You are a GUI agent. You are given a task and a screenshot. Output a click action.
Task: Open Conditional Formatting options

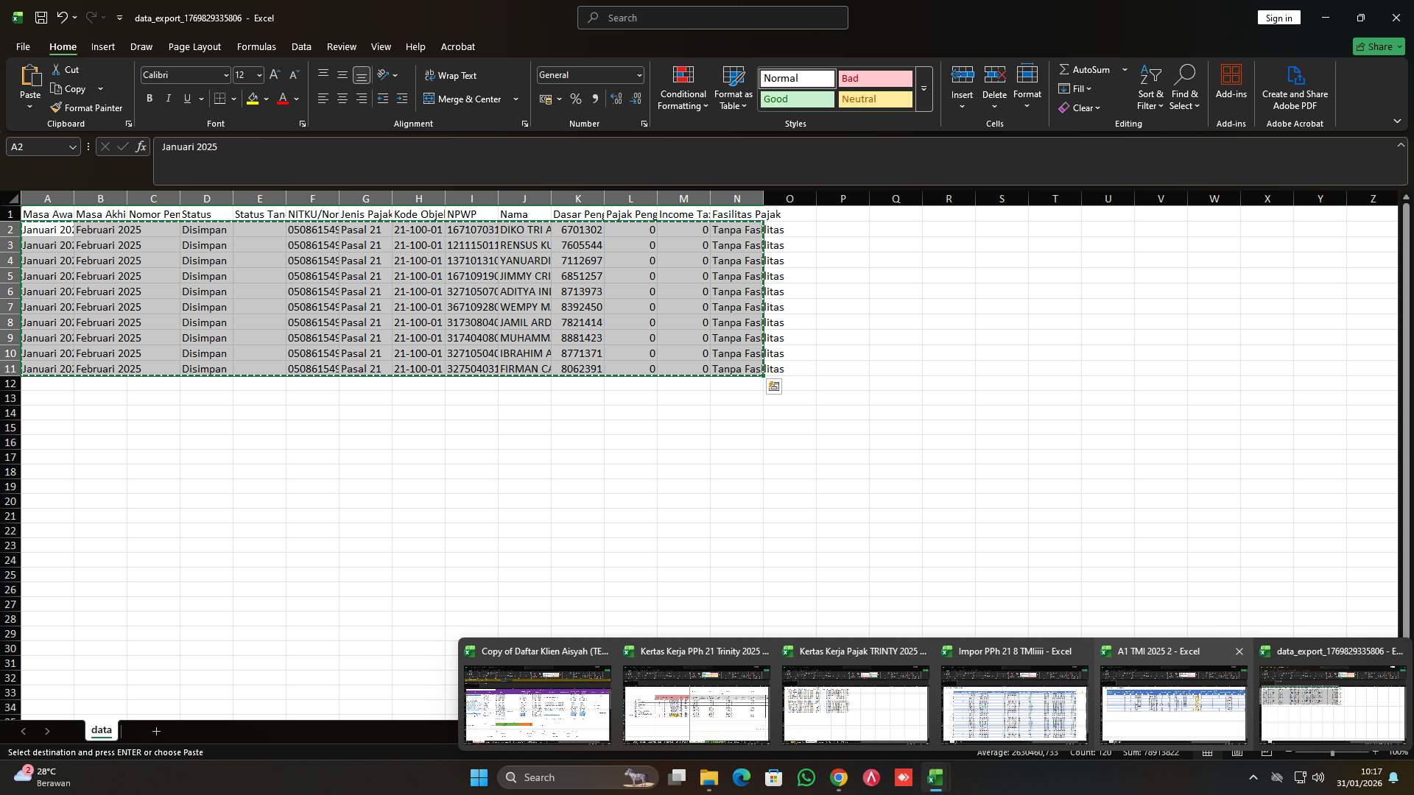point(683,87)
